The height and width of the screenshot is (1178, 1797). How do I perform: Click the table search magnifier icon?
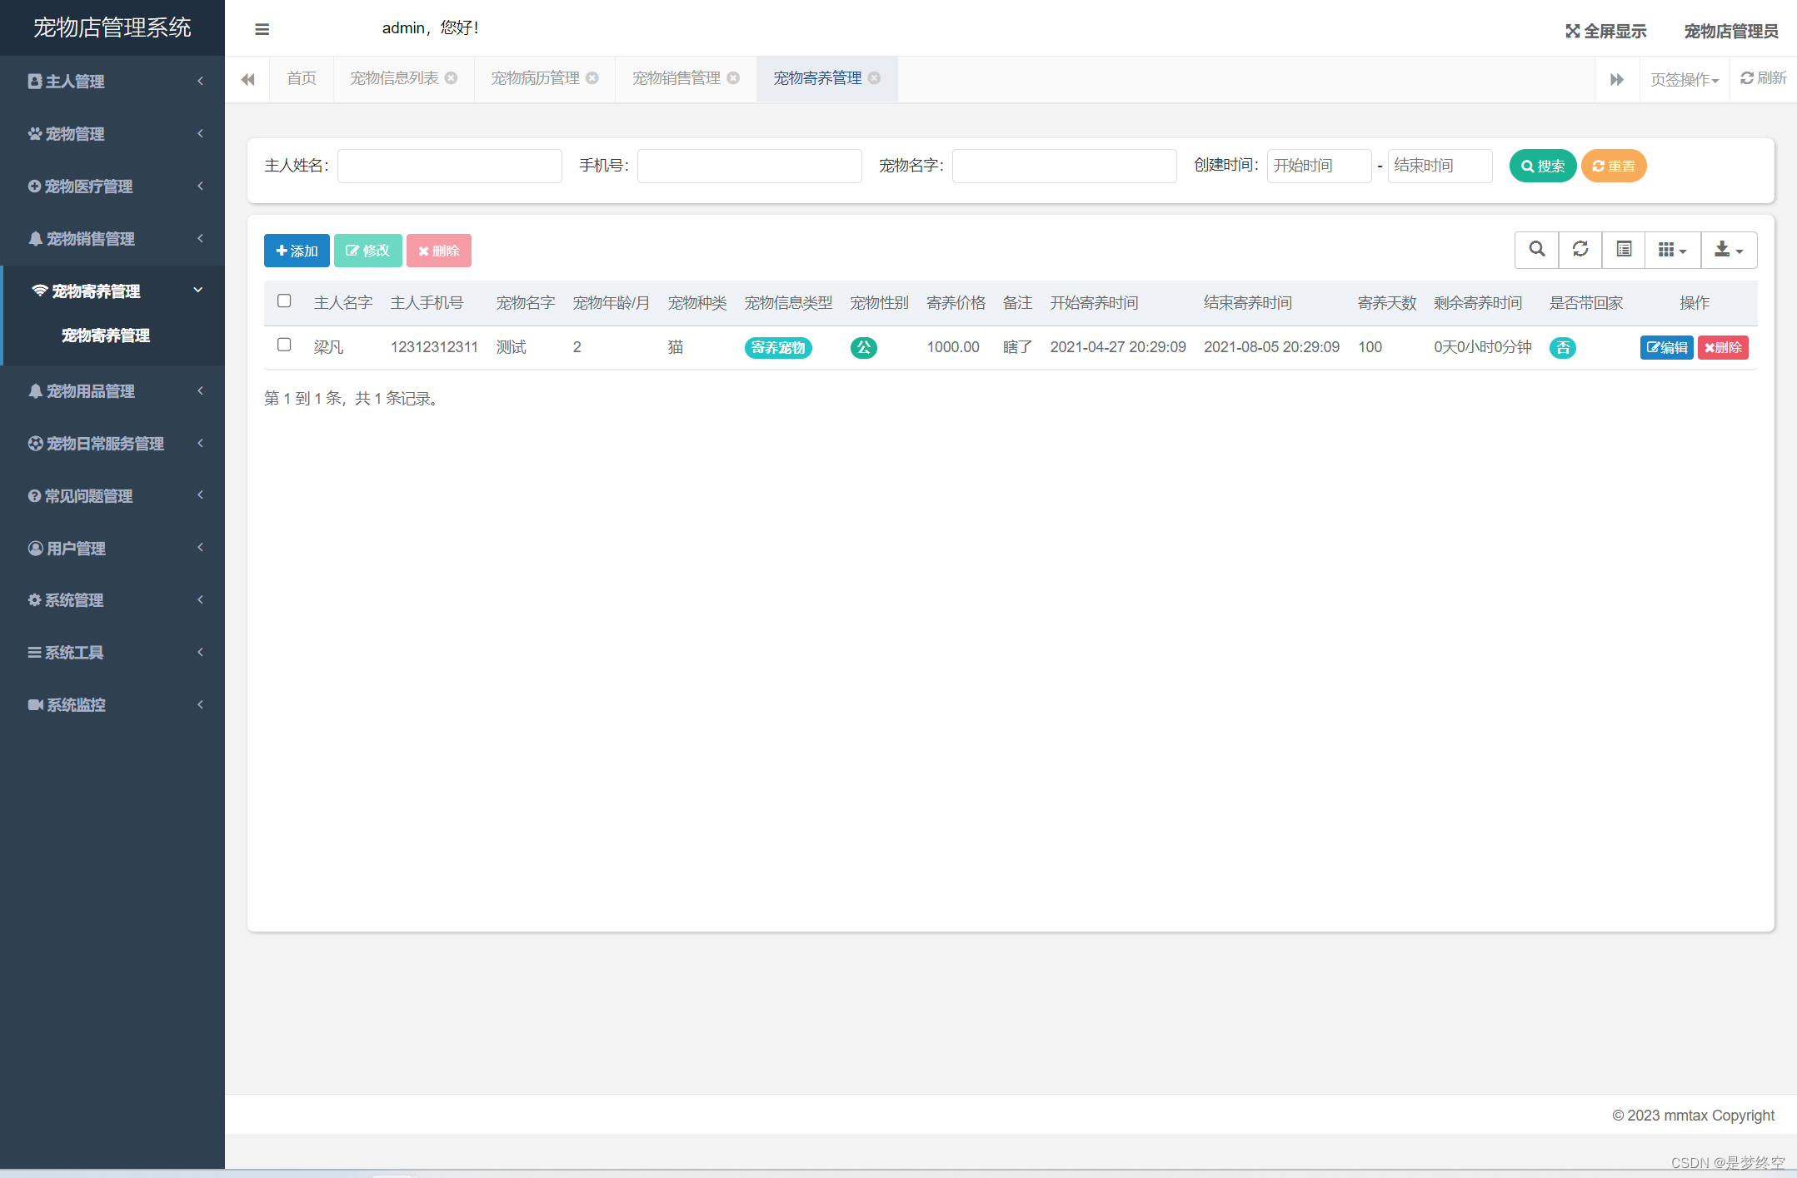click(x=1536, y=249)
